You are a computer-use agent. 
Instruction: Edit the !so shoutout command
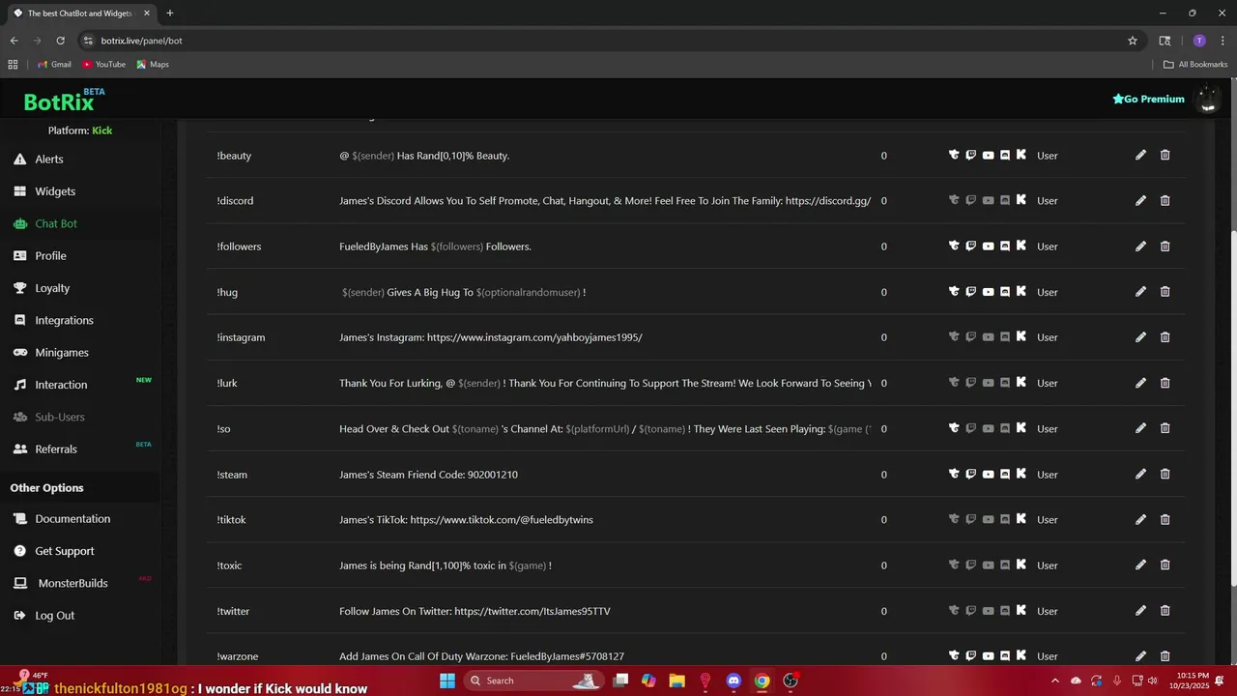[x=1140, y=428]
